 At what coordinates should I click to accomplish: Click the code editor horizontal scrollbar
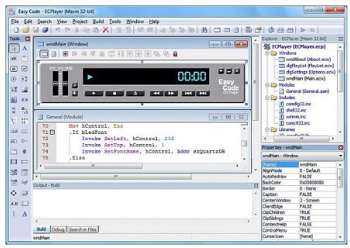pyautogui.click(x=139, y=166)
